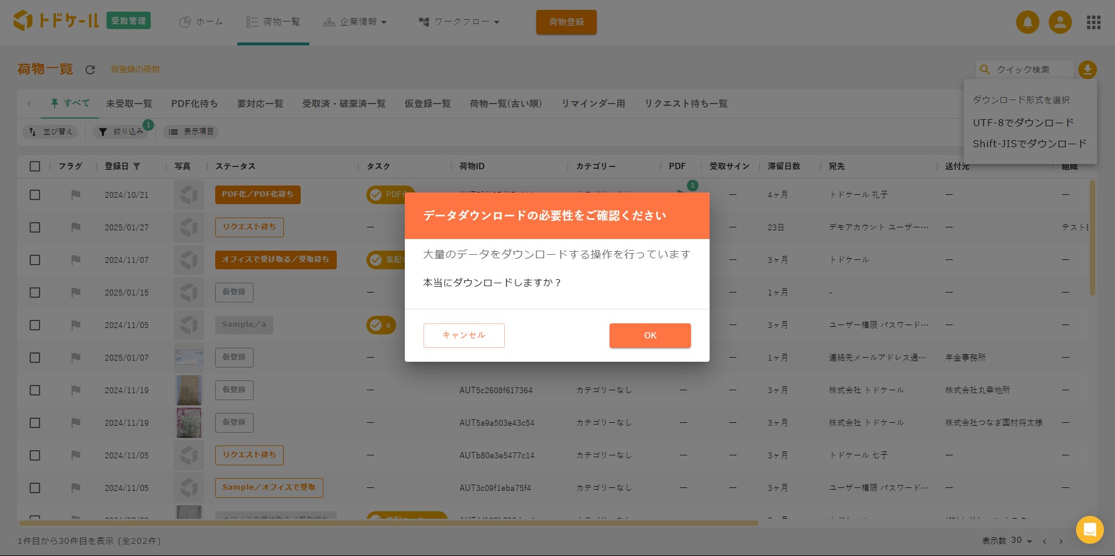Switch to the 未受取一覧 tab

click(x=129, y=104)
